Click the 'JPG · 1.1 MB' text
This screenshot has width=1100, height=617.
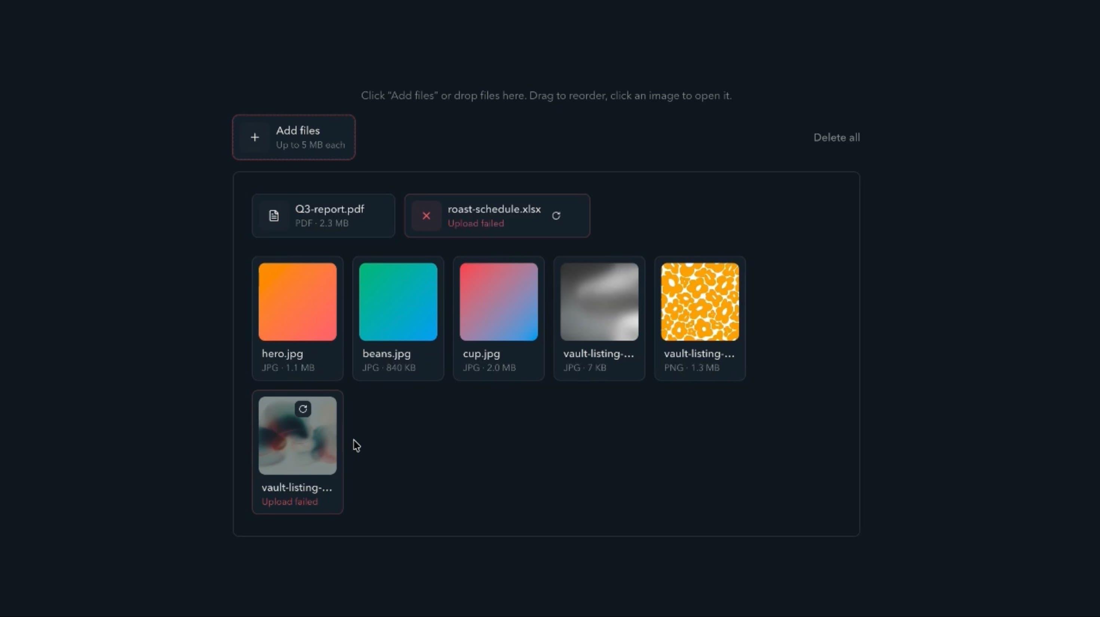tap(288, 368)
